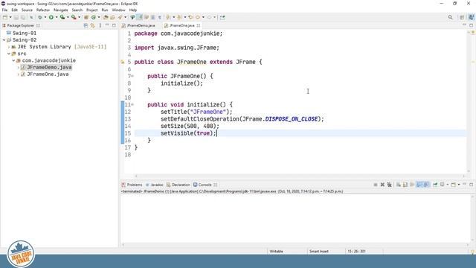476x268 pixels.
Task: Click the Back navigation arrow icon
Action: point(198,17)
